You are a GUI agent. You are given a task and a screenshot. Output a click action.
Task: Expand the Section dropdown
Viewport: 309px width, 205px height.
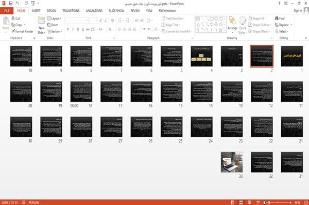[55, 31]
